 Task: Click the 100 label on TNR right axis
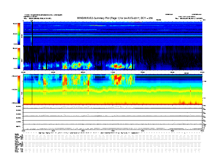click(x=205, y=81)
